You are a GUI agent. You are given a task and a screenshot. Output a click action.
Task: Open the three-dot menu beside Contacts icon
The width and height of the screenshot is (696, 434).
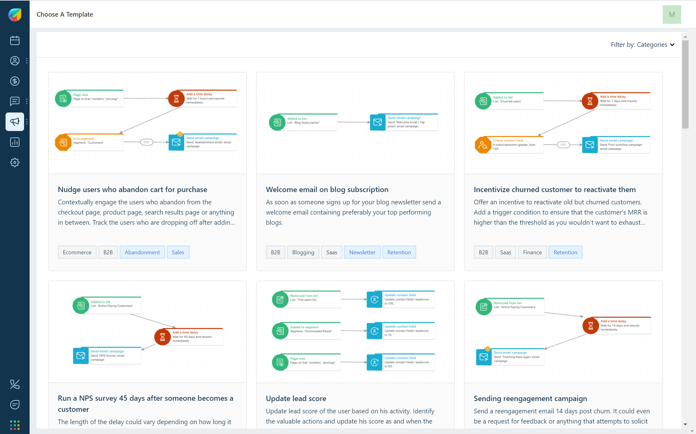27,61
